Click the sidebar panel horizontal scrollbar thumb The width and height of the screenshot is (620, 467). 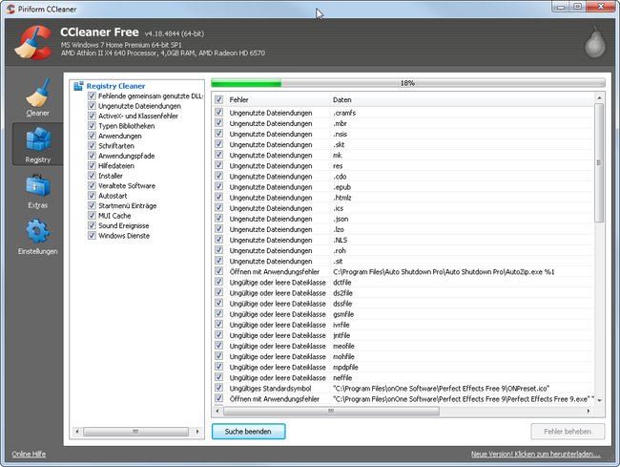135,432
